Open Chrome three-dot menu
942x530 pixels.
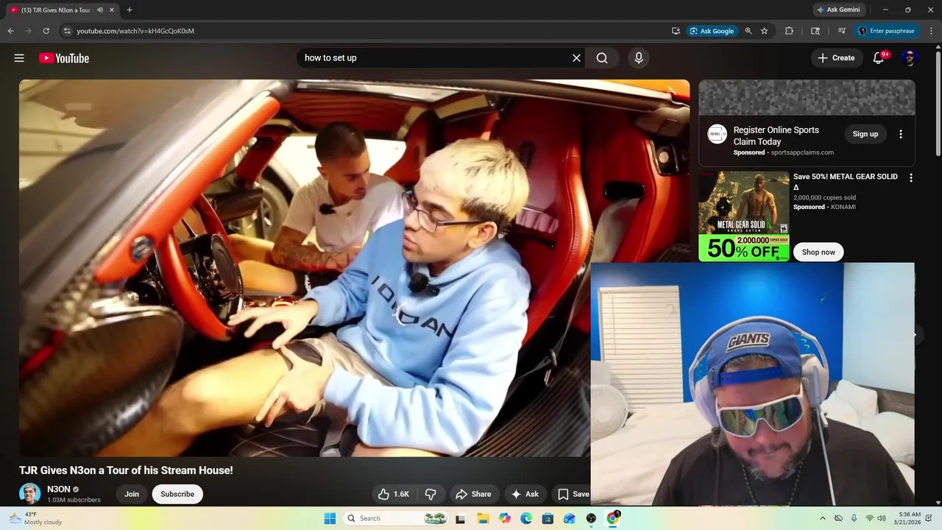(930, 31)
